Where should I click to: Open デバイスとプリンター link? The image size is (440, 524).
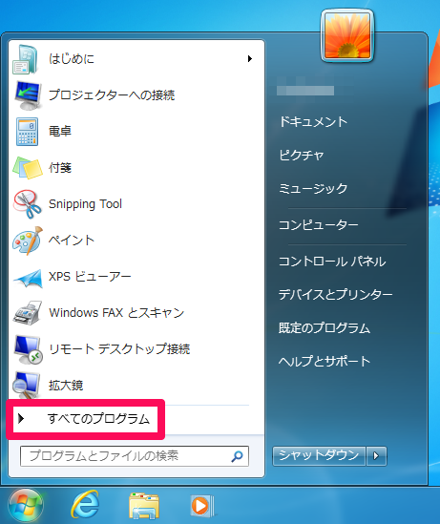[x=336, y=294]
